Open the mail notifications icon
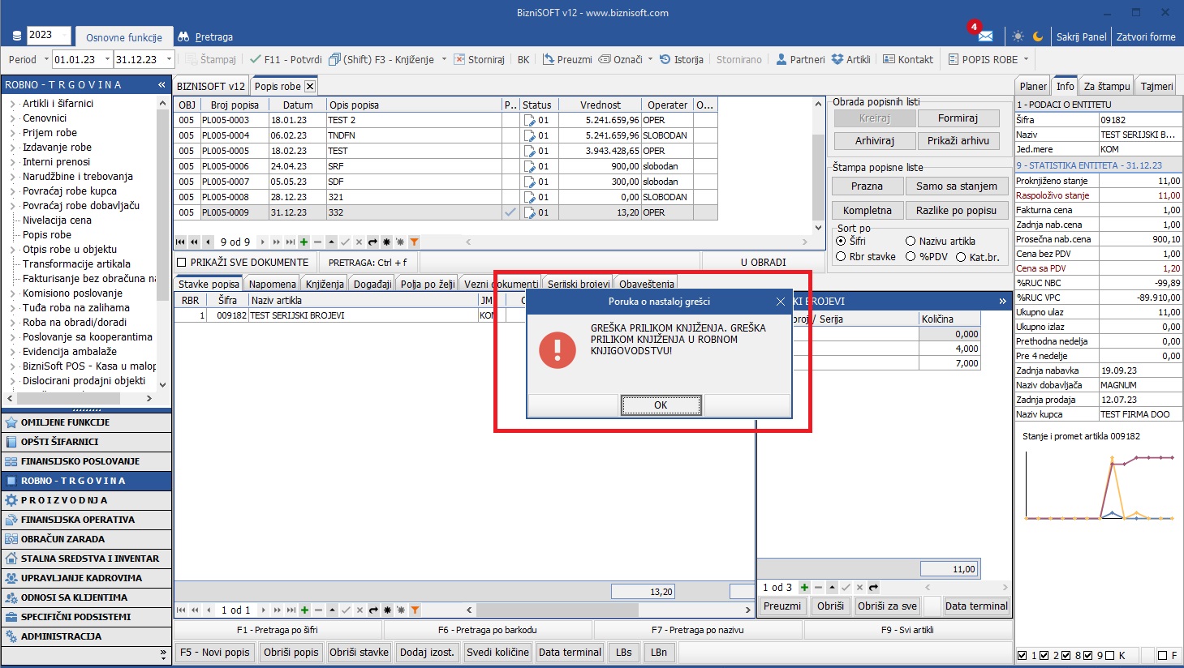Screen dimensions: 1184x668 [x=984, y=36]
